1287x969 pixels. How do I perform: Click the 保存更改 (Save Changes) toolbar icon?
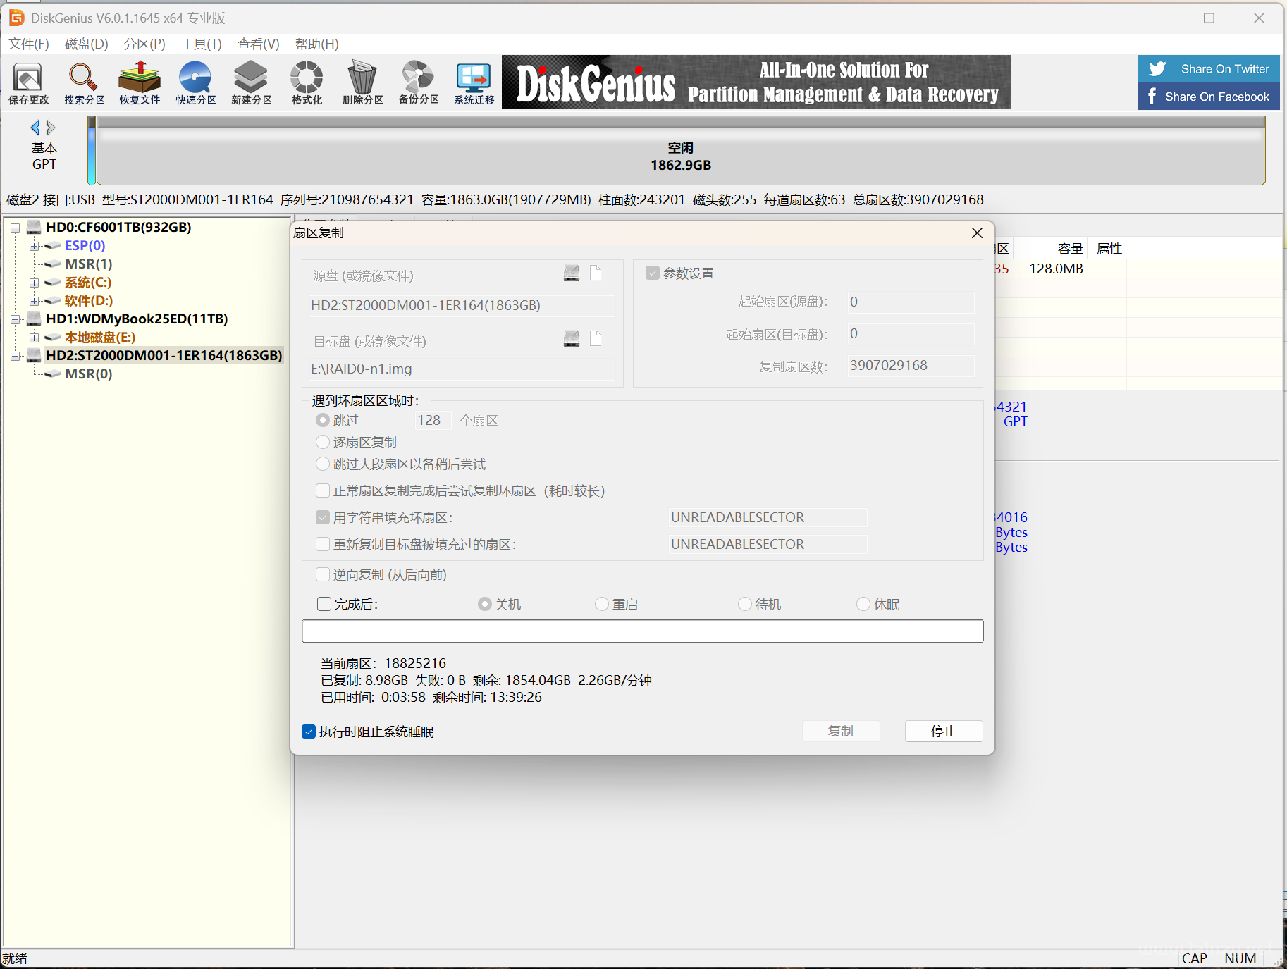coord(28,82)
